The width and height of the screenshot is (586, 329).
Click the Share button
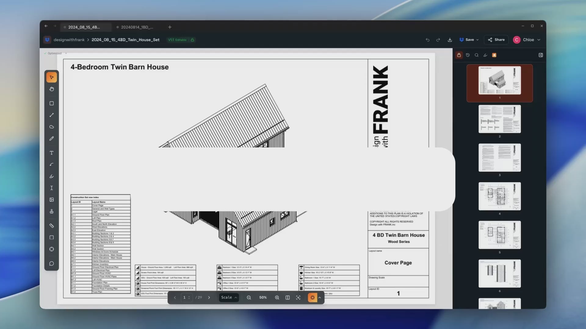(496, 40)
